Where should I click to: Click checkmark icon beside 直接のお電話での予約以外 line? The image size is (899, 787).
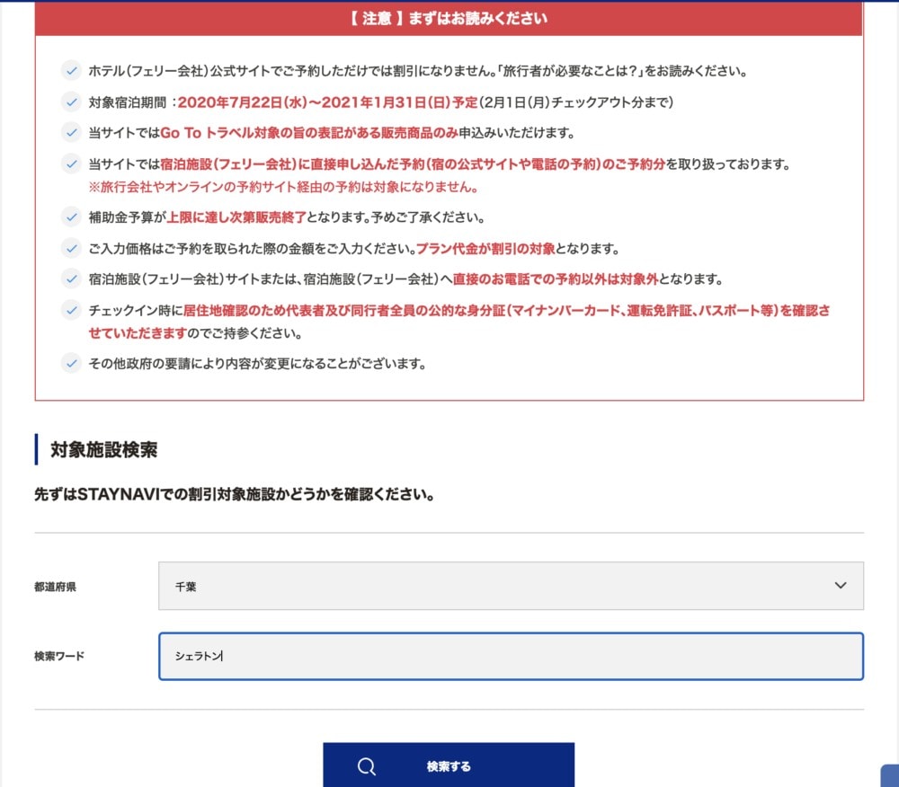click(71, 279)
